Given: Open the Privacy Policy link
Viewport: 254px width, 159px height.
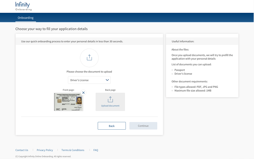Looking at the screenshot, I should click(x=45, y=150).
